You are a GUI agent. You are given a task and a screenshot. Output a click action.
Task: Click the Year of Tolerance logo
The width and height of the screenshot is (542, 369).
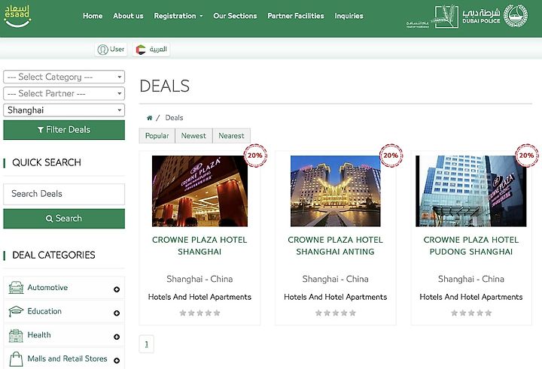coord(432,17)
